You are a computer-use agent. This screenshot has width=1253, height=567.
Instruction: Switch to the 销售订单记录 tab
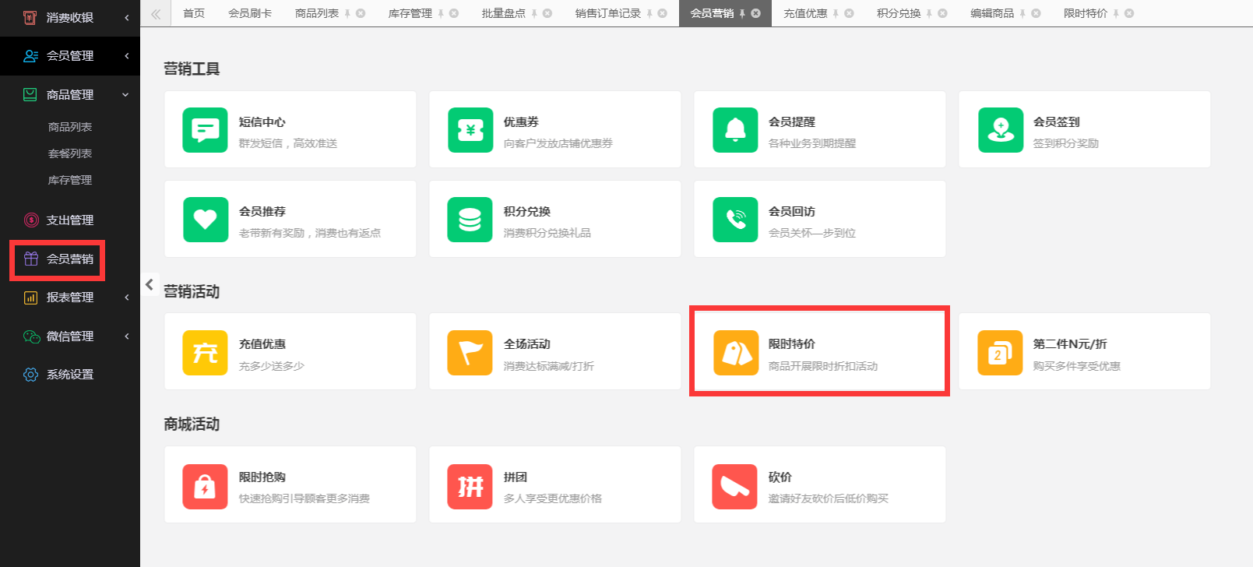608,13
